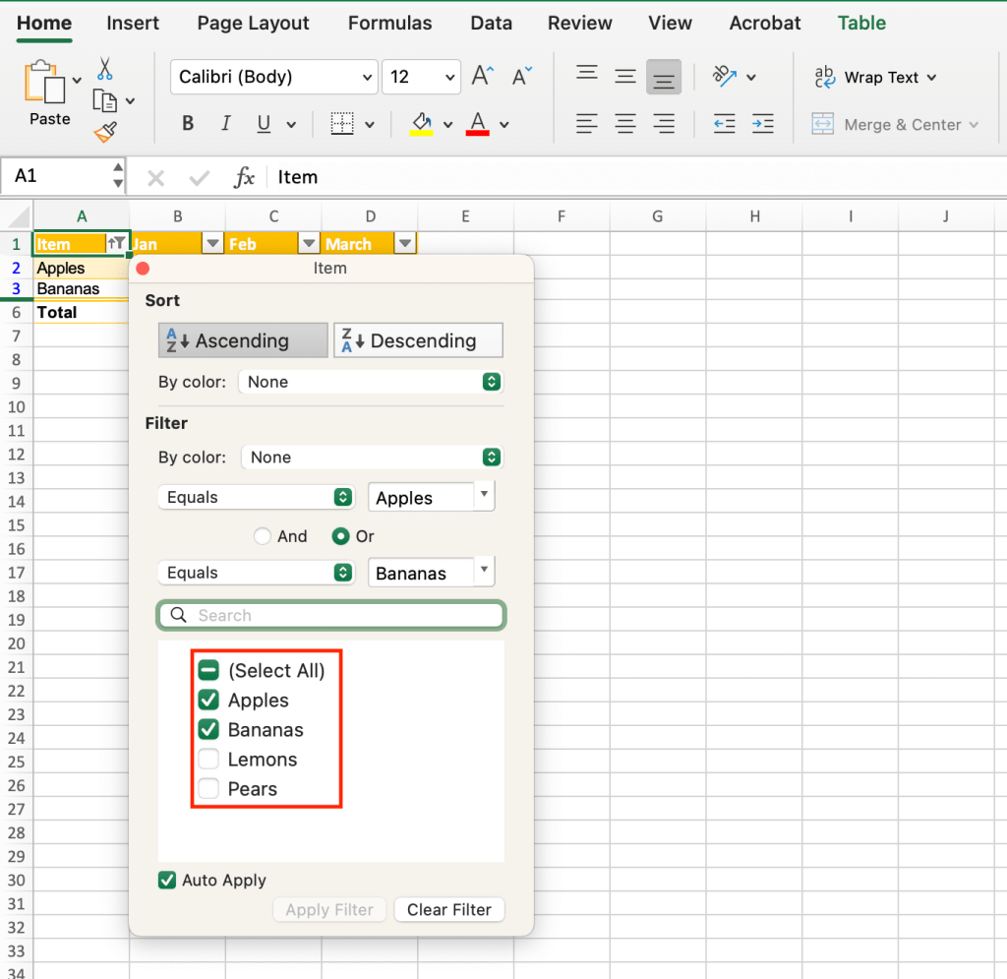The width and height of the screenshot is (1007, 979).
Task: Uncheck the Bananas checkbox
Action: coord(208,729)
